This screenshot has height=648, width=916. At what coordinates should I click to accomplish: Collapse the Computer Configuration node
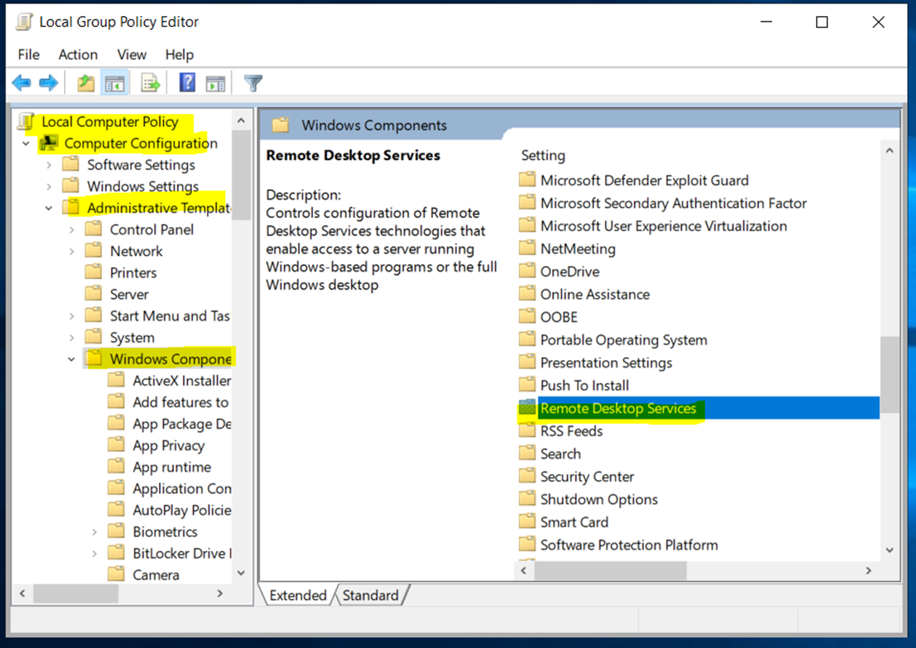26,144
